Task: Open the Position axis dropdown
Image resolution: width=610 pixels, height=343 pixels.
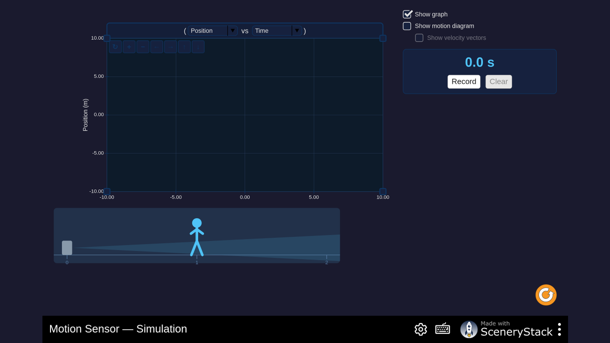Action: coord(213,30)
